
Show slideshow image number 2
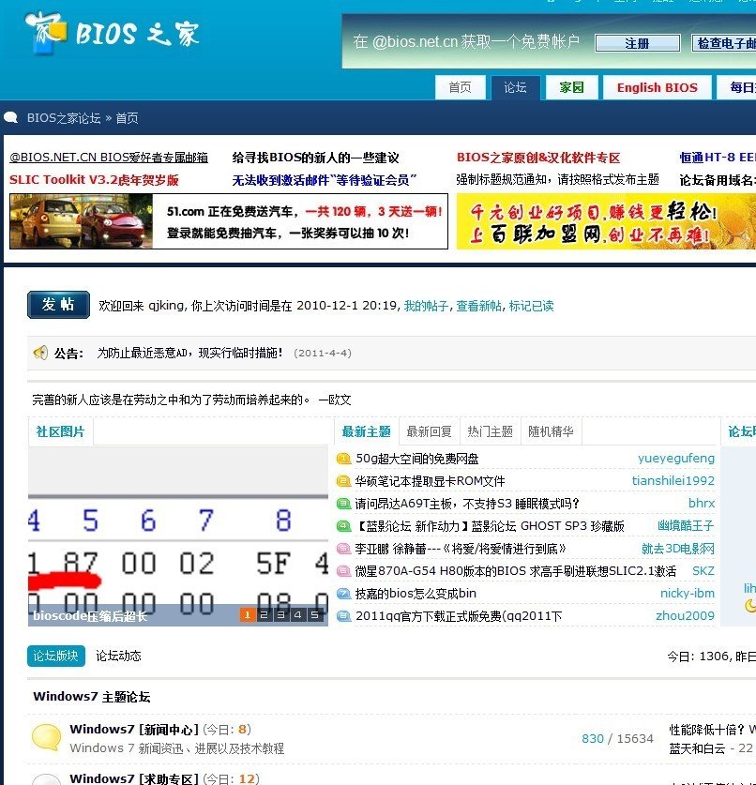pyautogui.click(x=264, y=615)
